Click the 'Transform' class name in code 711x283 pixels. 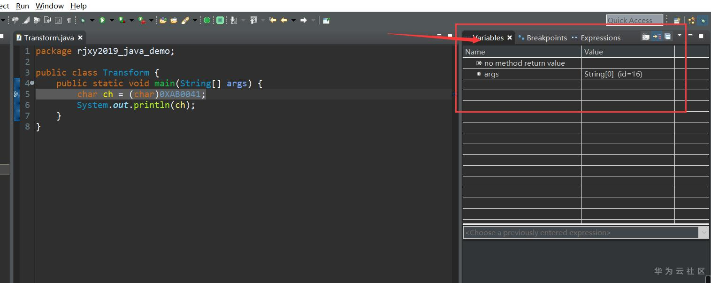126,72
